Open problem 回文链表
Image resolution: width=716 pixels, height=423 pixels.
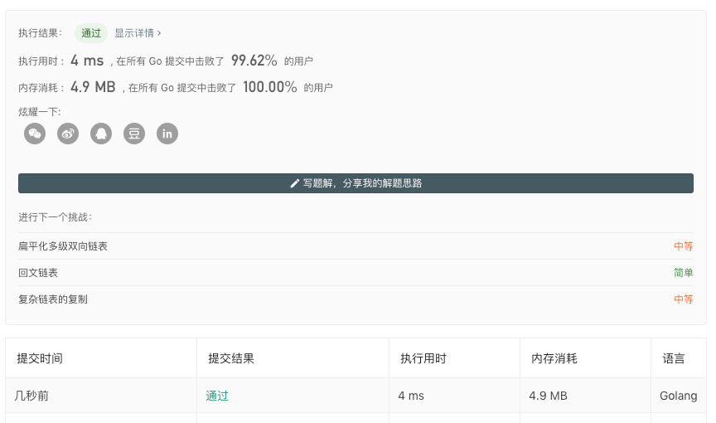(x=38, y=273)
